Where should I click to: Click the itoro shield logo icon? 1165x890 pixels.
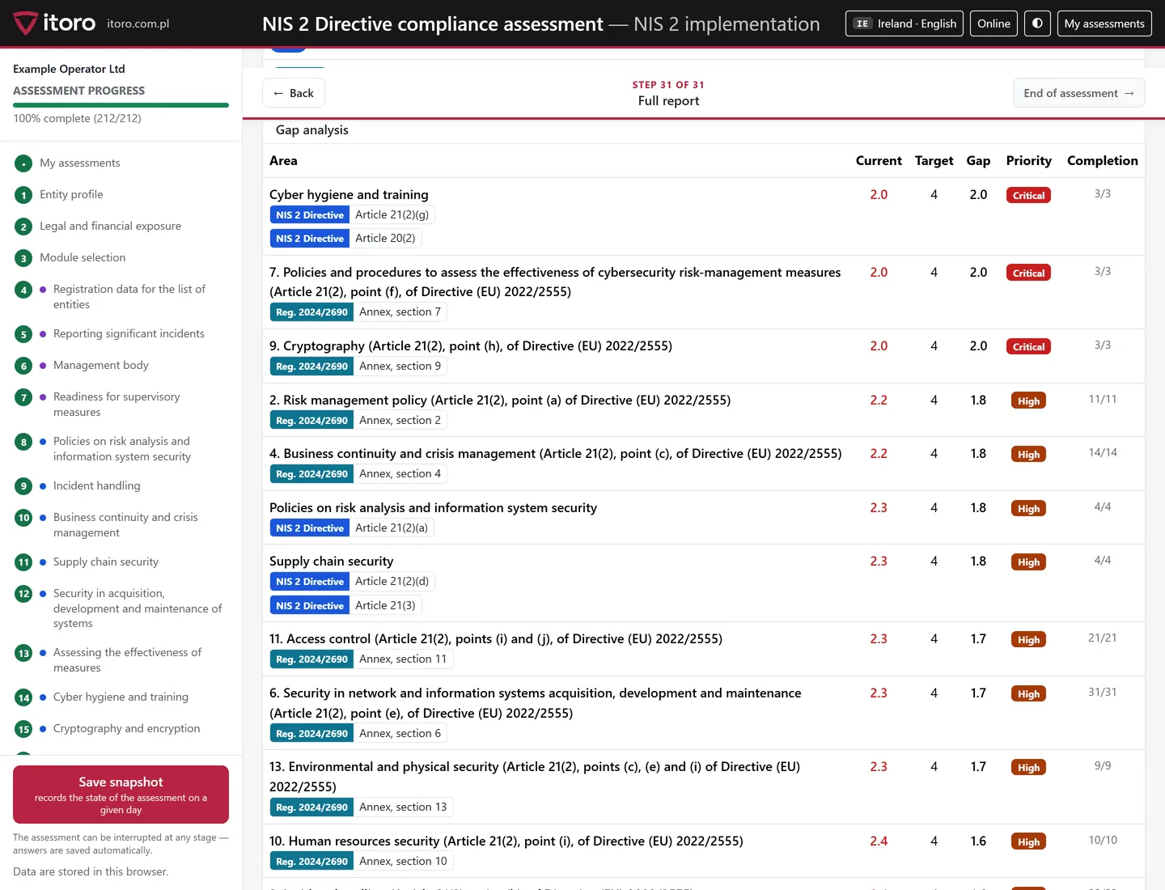(x=25, y=23)
